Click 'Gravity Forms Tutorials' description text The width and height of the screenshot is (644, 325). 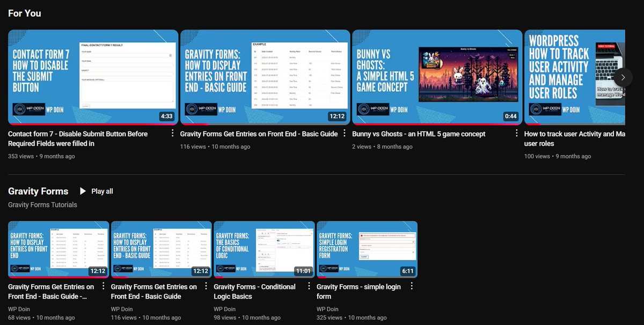42,205
